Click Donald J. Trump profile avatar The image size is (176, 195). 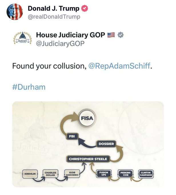tap(15, 12)
